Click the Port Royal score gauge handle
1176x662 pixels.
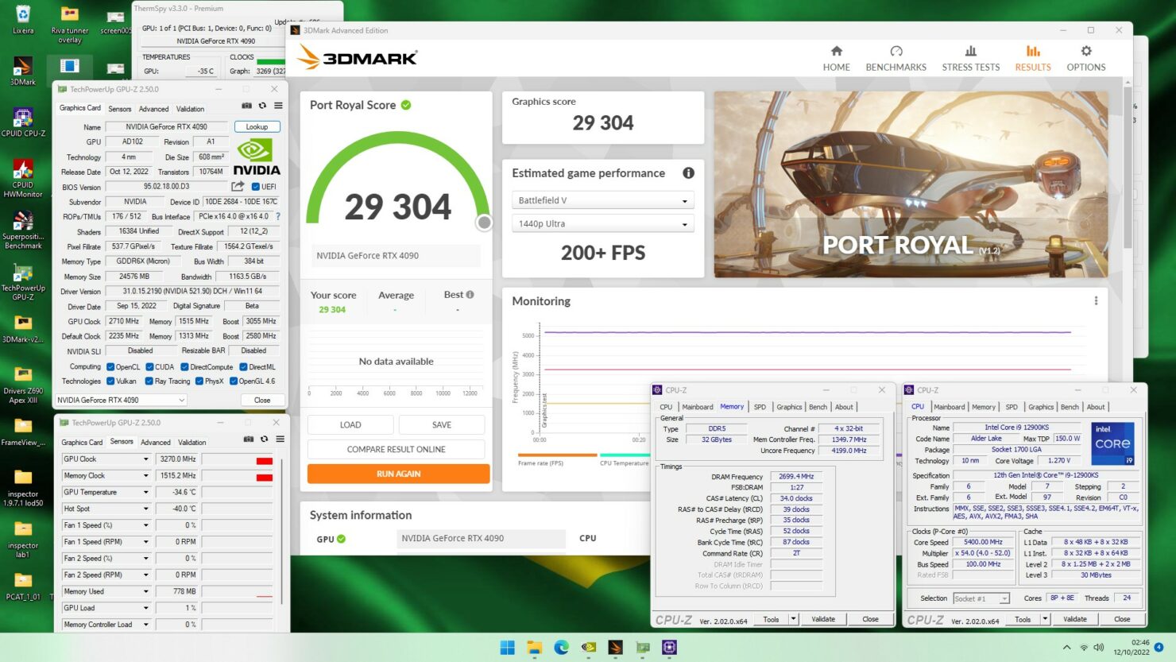point(484,223)
